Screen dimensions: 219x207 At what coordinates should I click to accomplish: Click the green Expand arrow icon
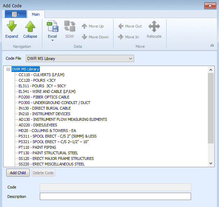click(12, 27)
